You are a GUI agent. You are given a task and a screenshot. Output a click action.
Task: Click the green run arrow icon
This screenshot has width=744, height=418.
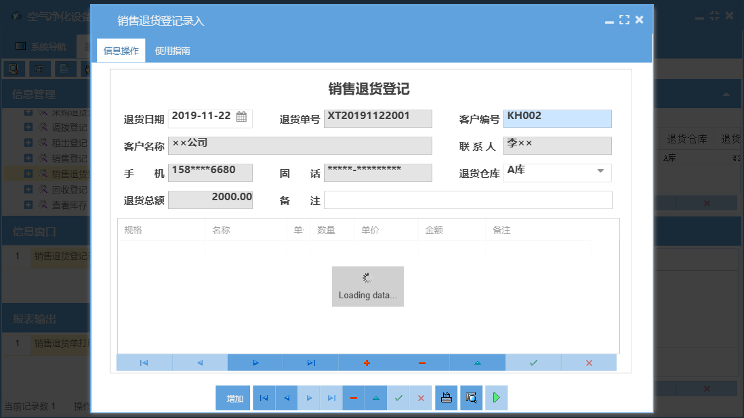tap(495, 398)
